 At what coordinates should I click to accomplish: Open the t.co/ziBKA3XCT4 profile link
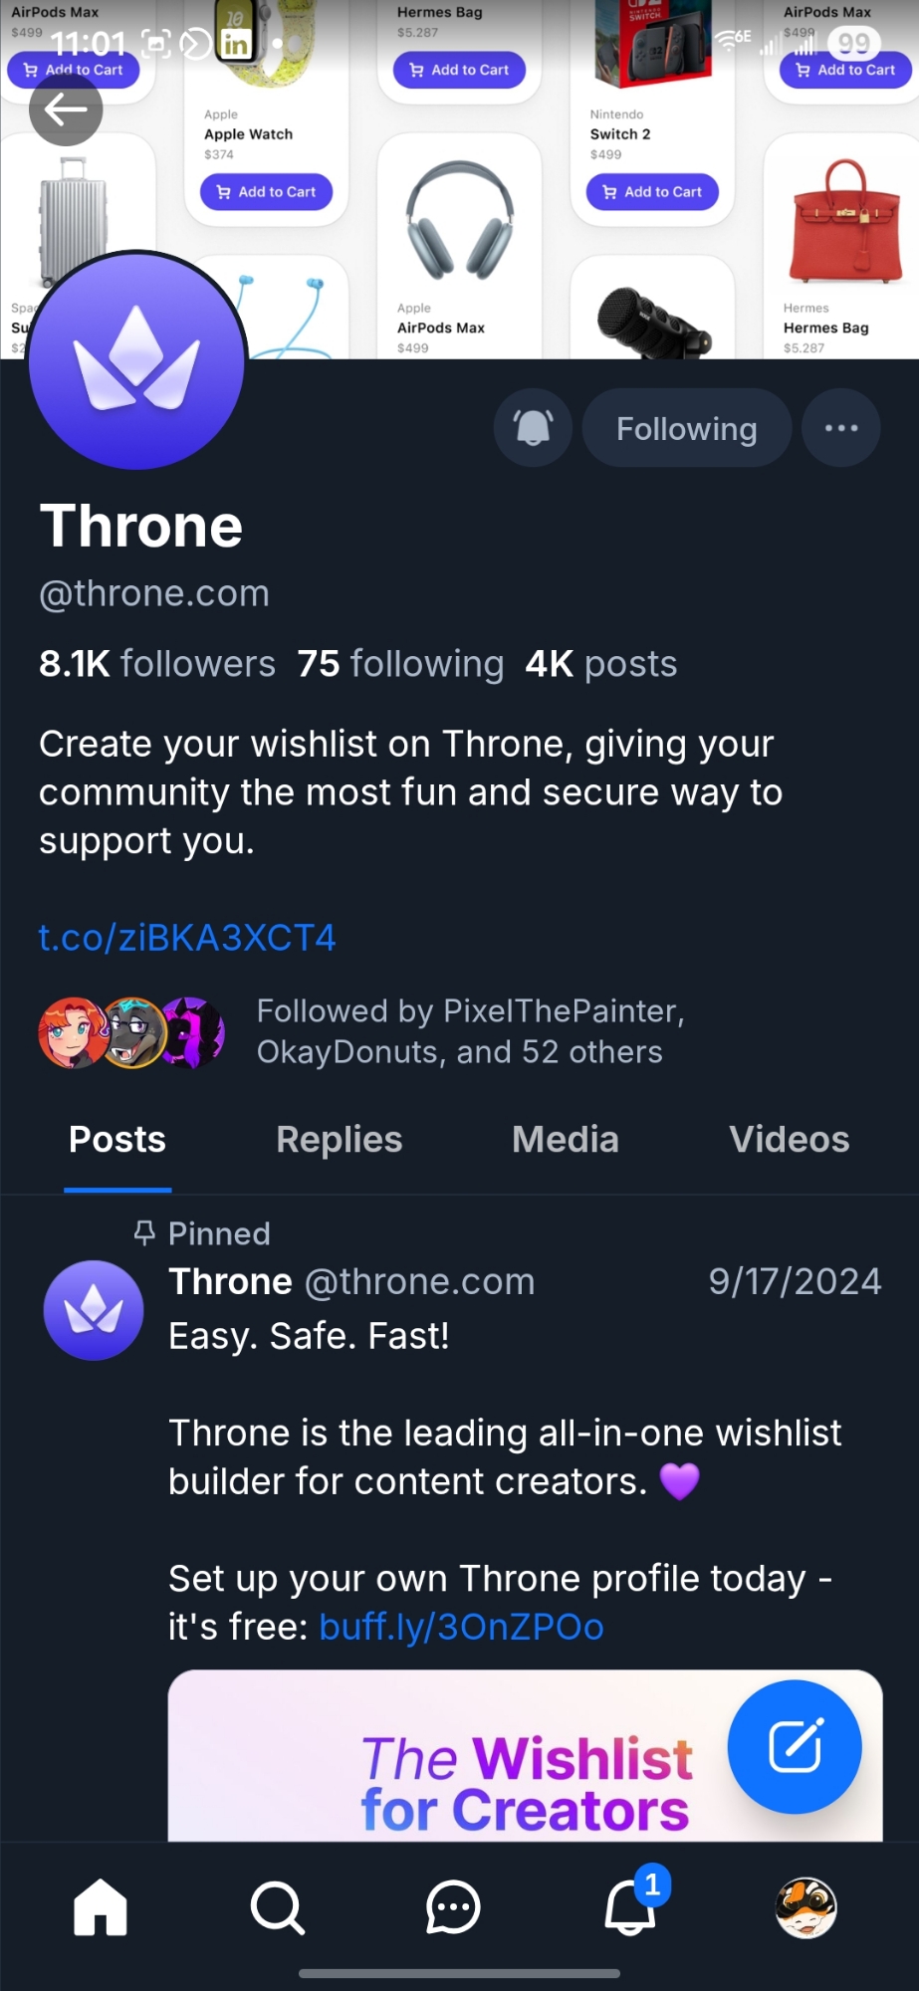point(187,938)
